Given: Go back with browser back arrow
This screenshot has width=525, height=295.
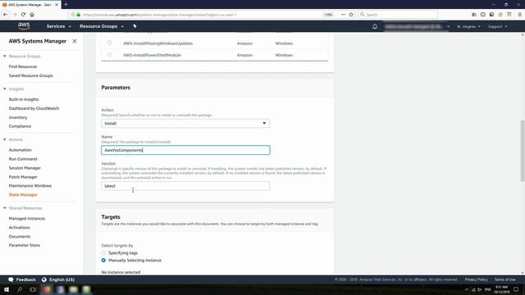Looking at the screenshot, I should pos(6,15).
